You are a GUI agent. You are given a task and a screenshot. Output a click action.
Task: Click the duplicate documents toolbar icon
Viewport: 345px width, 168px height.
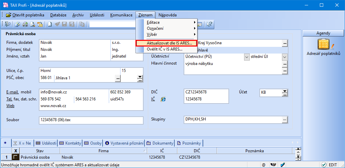18,24
